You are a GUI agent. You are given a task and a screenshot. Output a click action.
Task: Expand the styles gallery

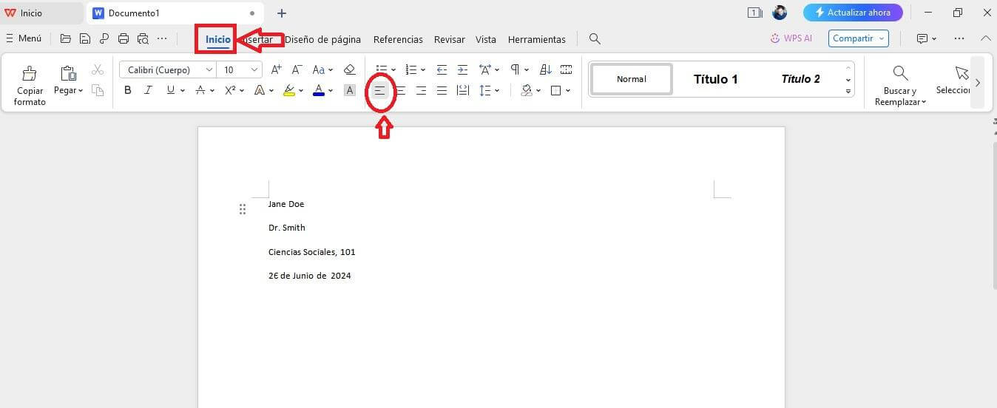pyautogui.click(x=848, y=92)
